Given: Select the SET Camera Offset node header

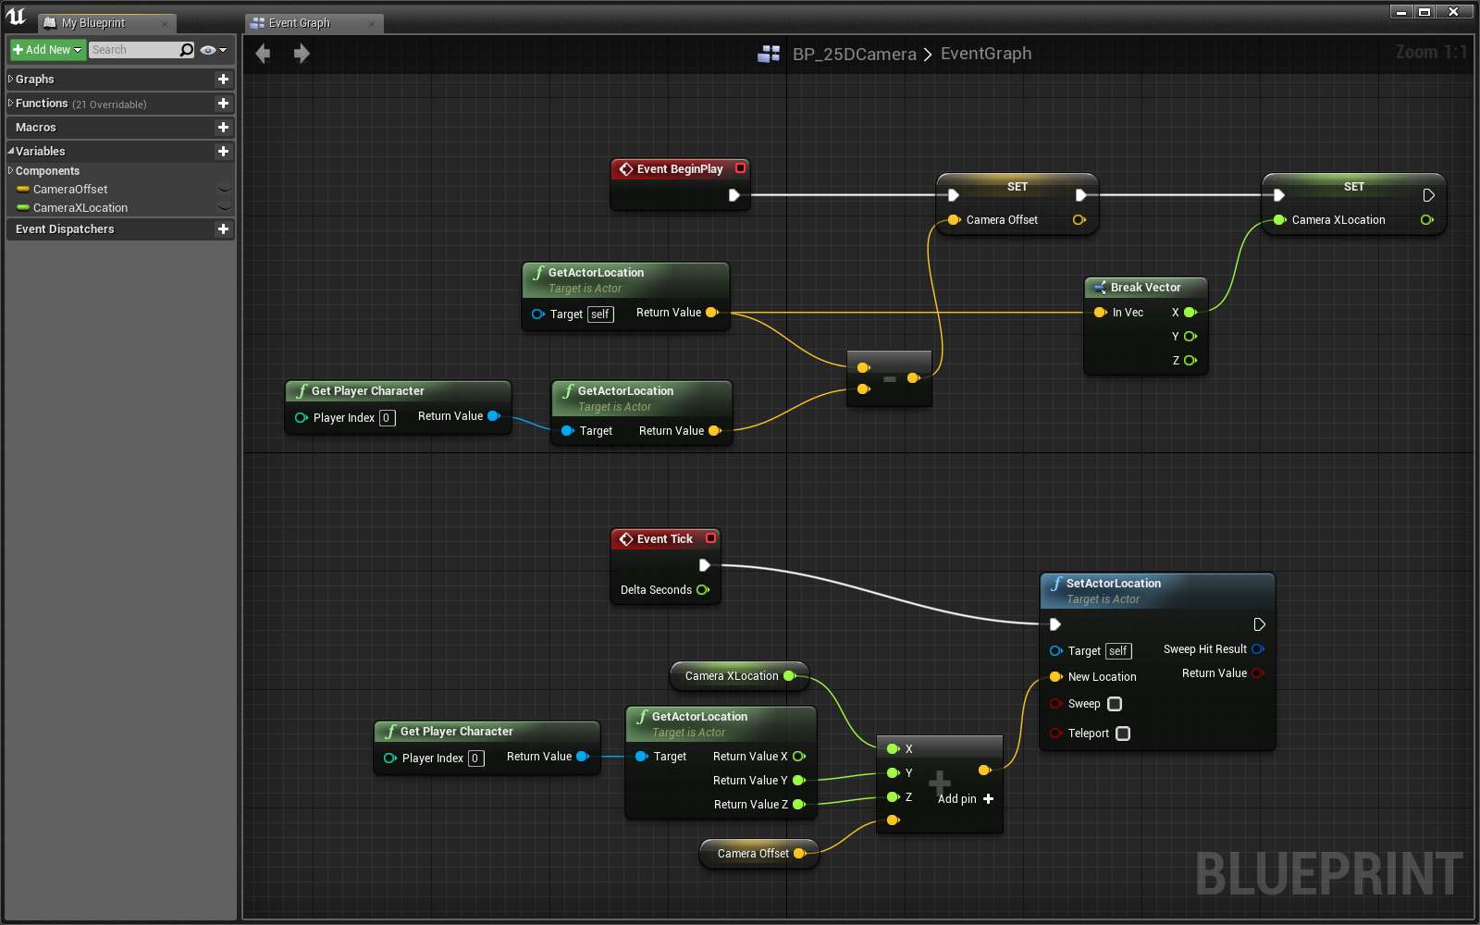Looking at the screenshot, I should coord(1017,187).
